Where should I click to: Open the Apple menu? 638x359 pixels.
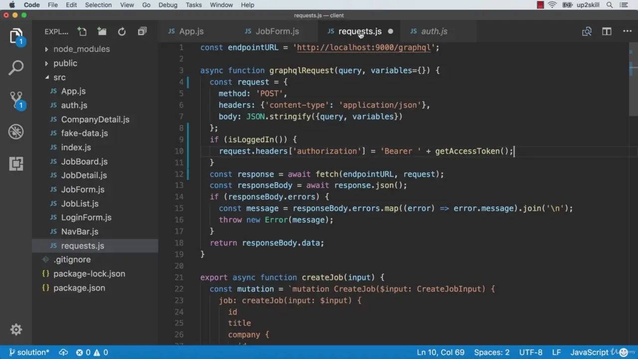click(11, 5)
